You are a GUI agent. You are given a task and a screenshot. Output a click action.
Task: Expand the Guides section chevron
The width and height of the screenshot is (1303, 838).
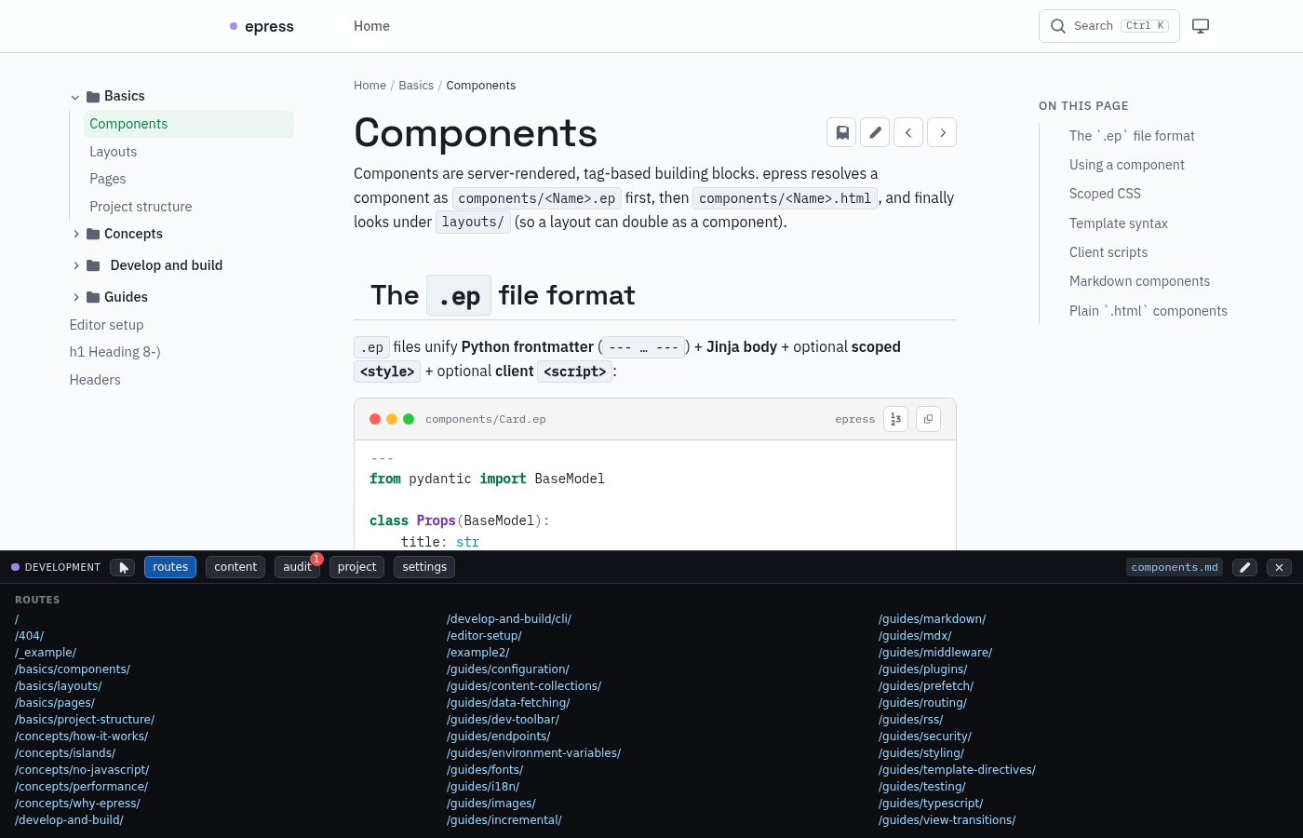point(75,297)
